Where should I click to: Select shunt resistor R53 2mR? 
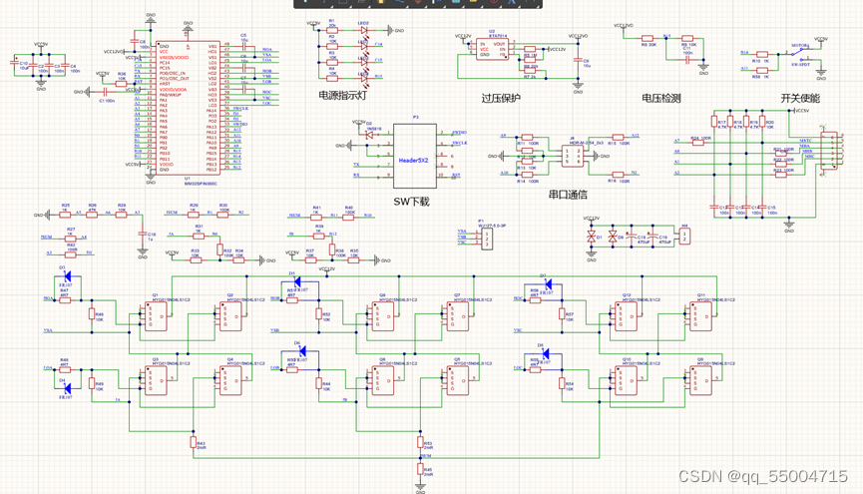[x=420, y=442]
